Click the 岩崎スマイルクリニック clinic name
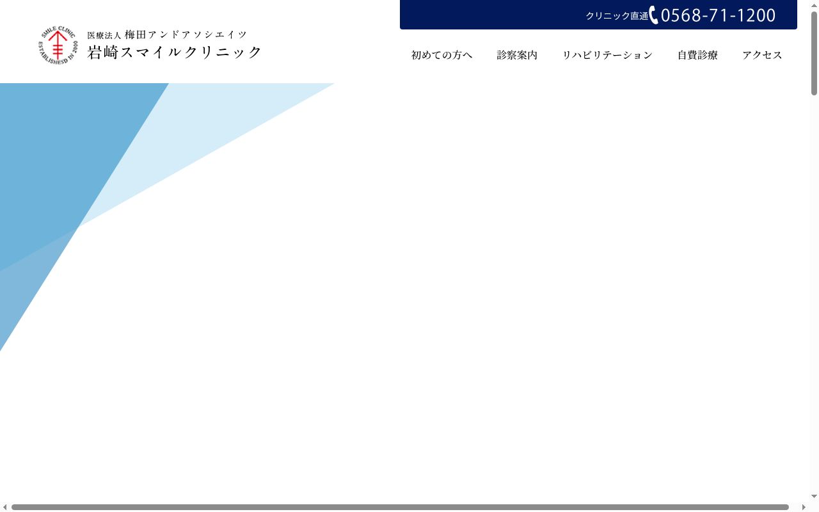The width and height of the screenshot is (819, 512). click(175, 52)
